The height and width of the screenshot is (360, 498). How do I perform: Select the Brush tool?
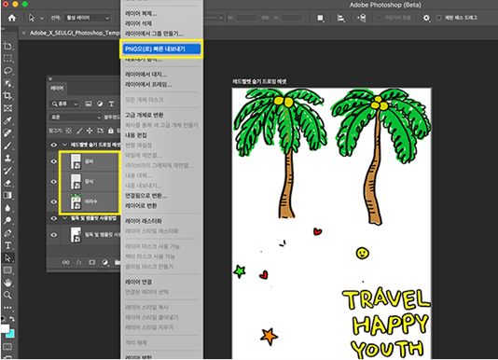(8, 145)
